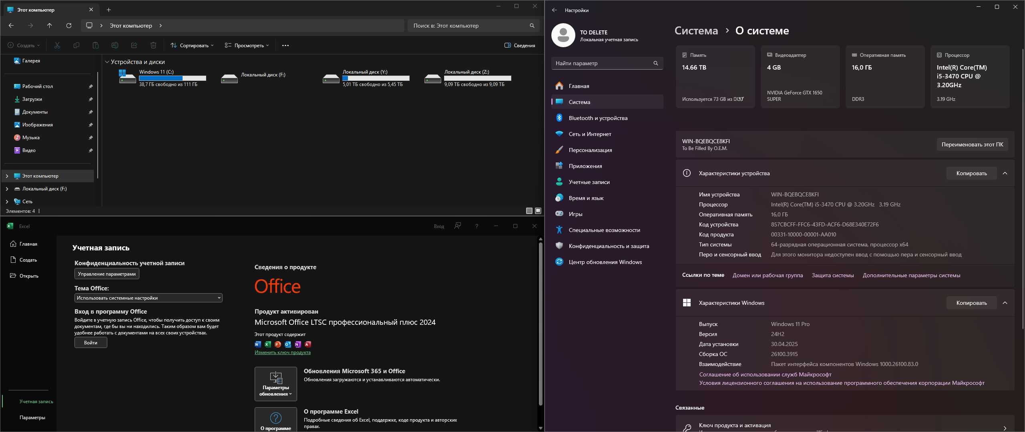Image resolution: width=1025 pixels, height=432 pixels.
Task: Click the Share icon in Explorer toolbar
Action: coord(134,45)
